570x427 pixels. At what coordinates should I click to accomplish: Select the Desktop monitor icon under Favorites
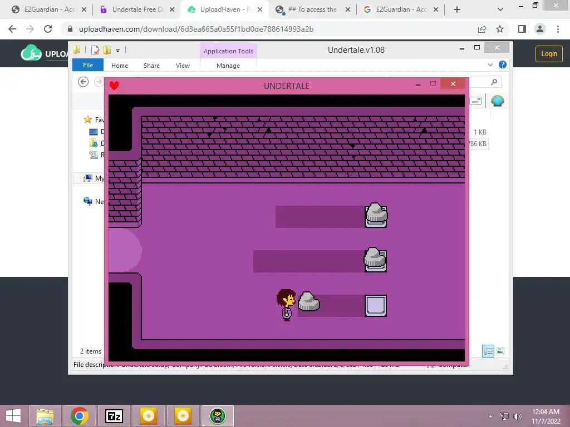(x=94, y=132)
